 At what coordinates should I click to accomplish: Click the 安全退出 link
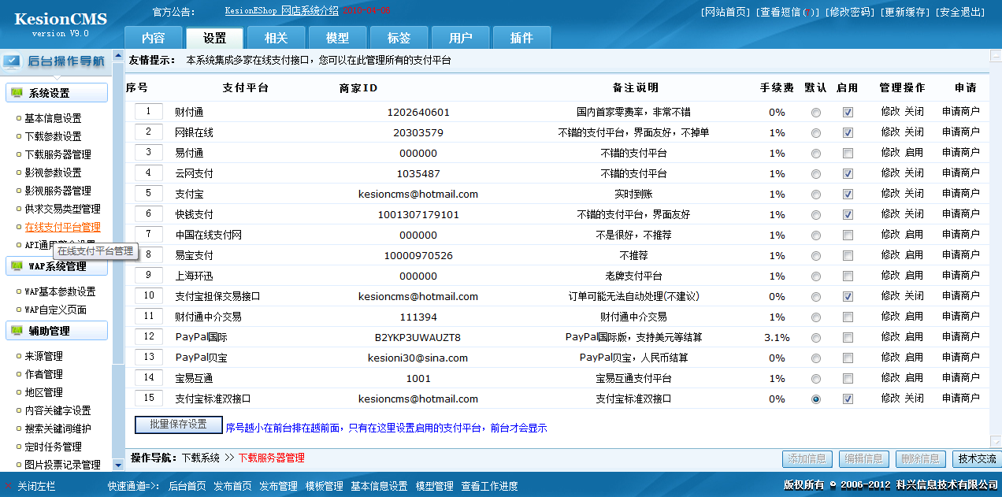pos(960,12)
